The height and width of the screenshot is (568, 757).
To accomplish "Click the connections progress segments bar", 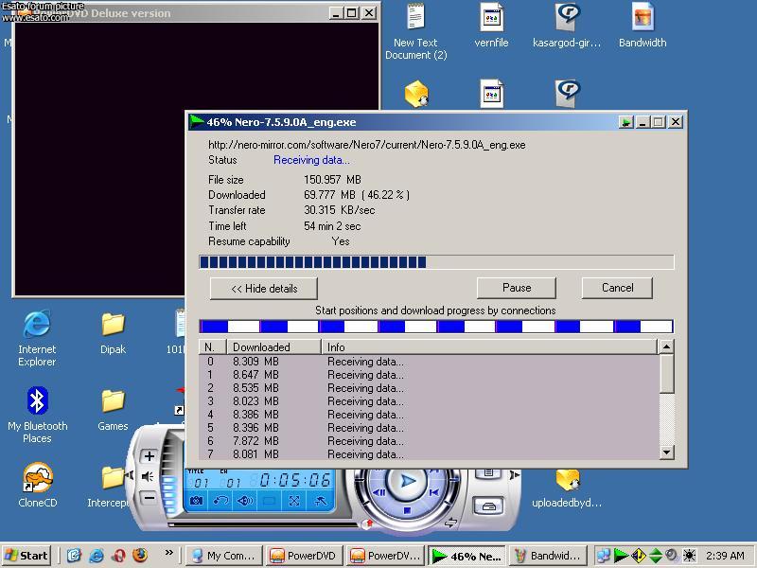I will [436, 327].
